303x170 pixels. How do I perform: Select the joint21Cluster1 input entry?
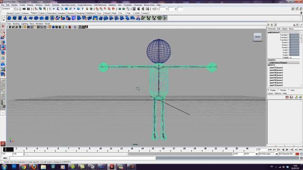click(276, 68)
